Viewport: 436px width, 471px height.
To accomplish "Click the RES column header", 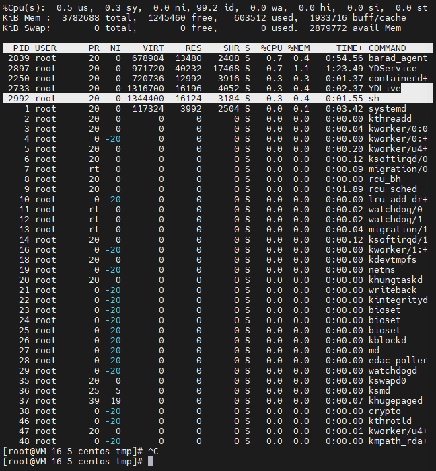I will [194, 48].
